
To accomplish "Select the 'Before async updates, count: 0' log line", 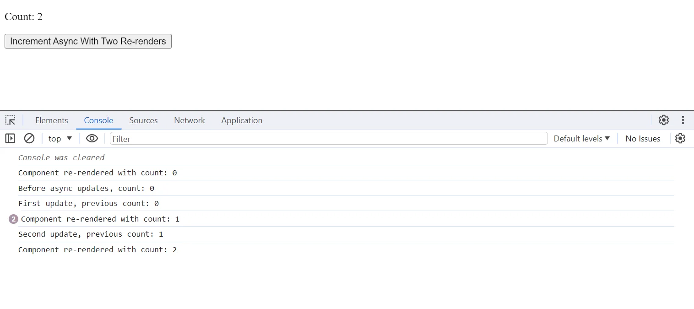I will (x=86, y=188).
